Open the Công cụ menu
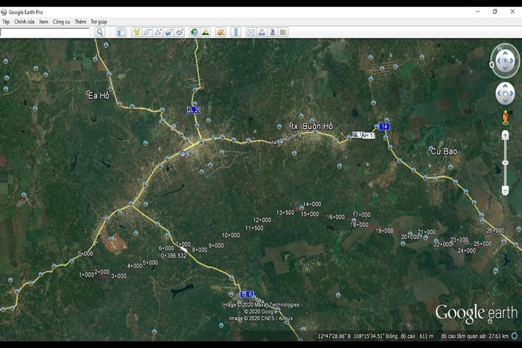 point(60,21)
